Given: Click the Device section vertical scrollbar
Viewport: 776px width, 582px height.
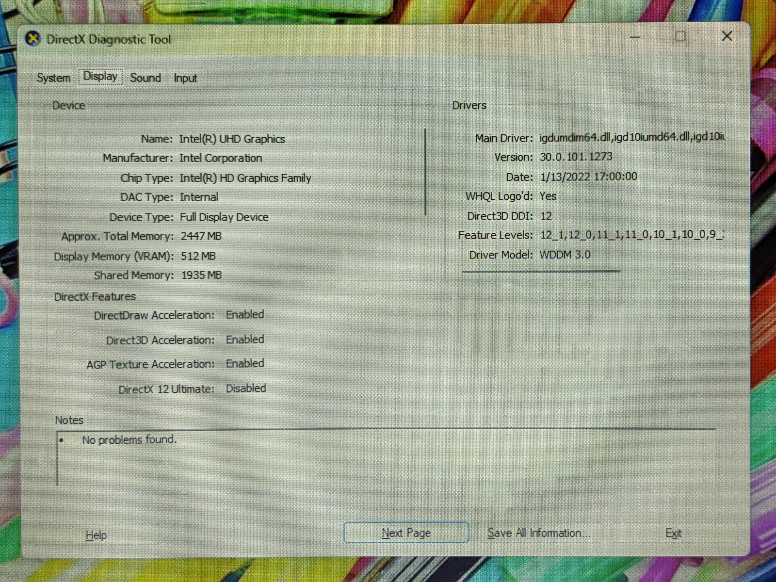Looking at the screenshot, I should coord(425,172).
